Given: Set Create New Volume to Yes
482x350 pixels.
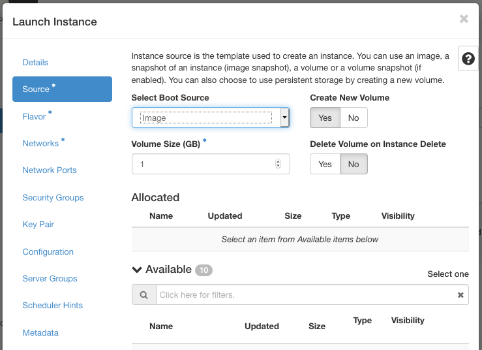Looking at the screenshot, I should (x=325, y=118).
